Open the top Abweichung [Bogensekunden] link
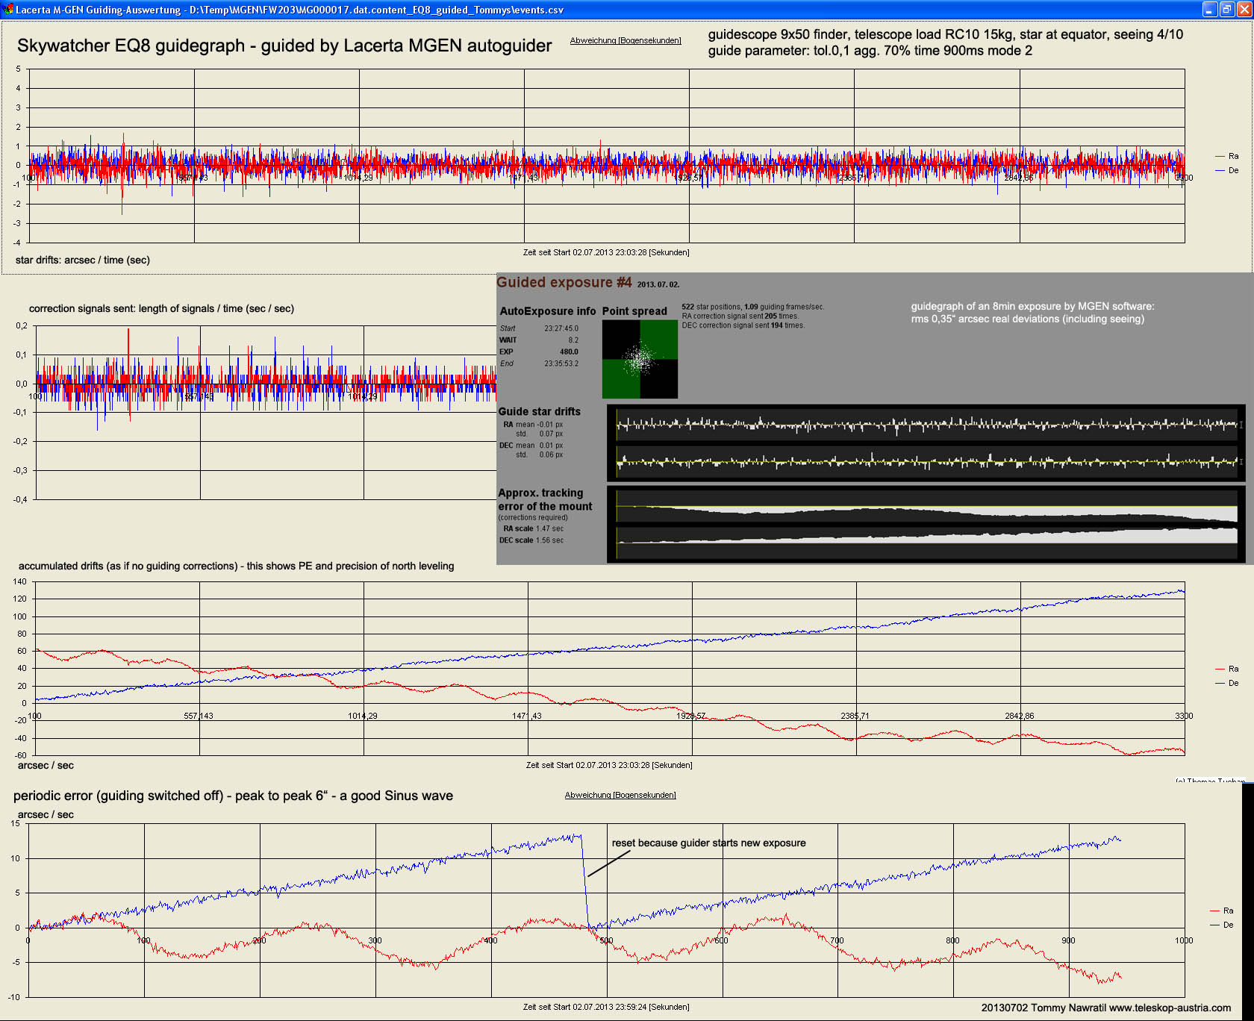Screen dimensions: 1254x1021 [626, 40]
